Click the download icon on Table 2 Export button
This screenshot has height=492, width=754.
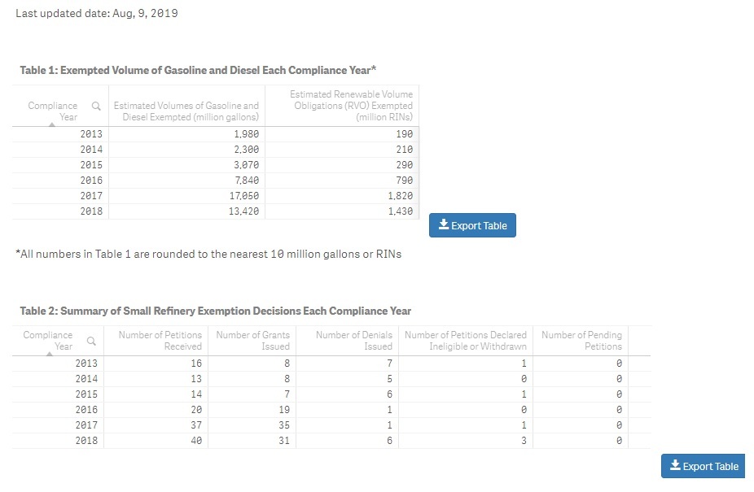[x=674, y=466]
